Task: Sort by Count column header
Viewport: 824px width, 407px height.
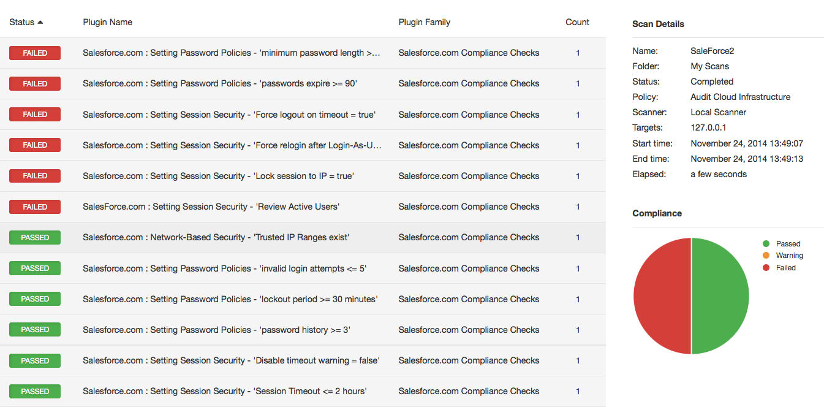Action: pos(577,22)
